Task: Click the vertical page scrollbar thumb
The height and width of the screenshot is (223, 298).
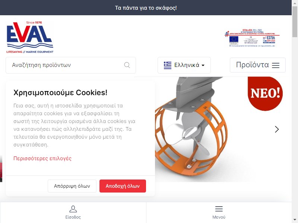Action: [295, 22]
